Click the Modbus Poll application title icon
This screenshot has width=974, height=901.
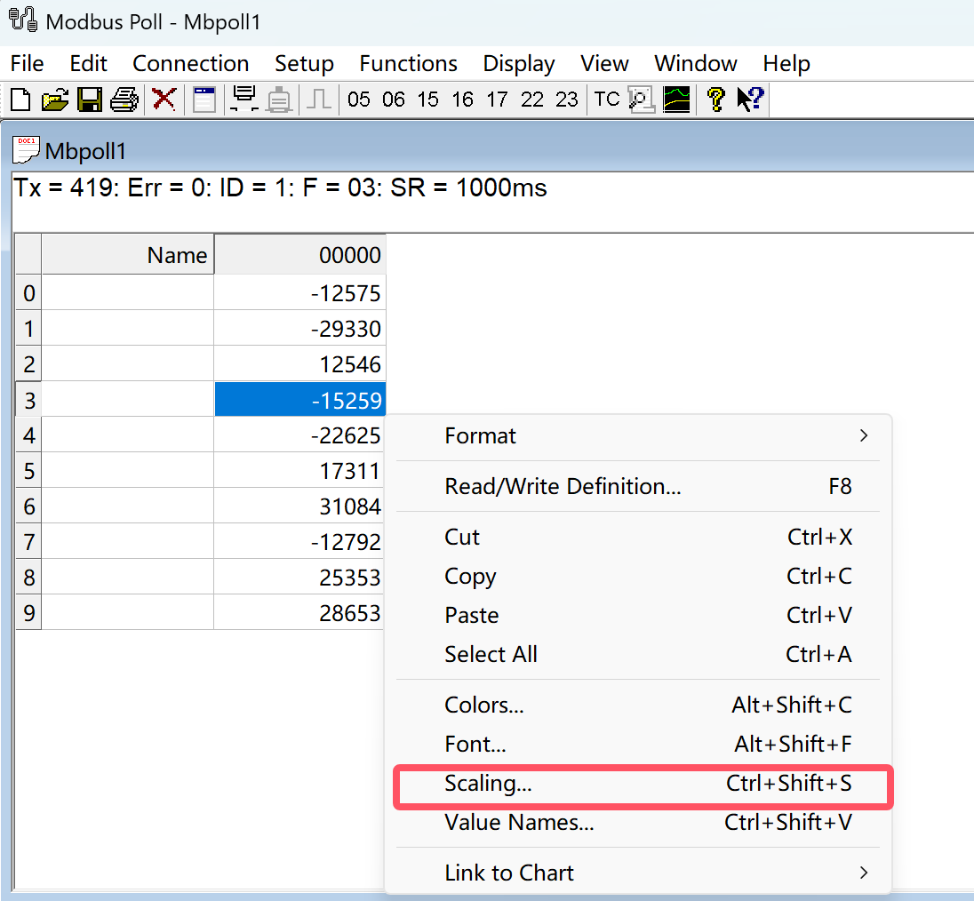point(24,20)
